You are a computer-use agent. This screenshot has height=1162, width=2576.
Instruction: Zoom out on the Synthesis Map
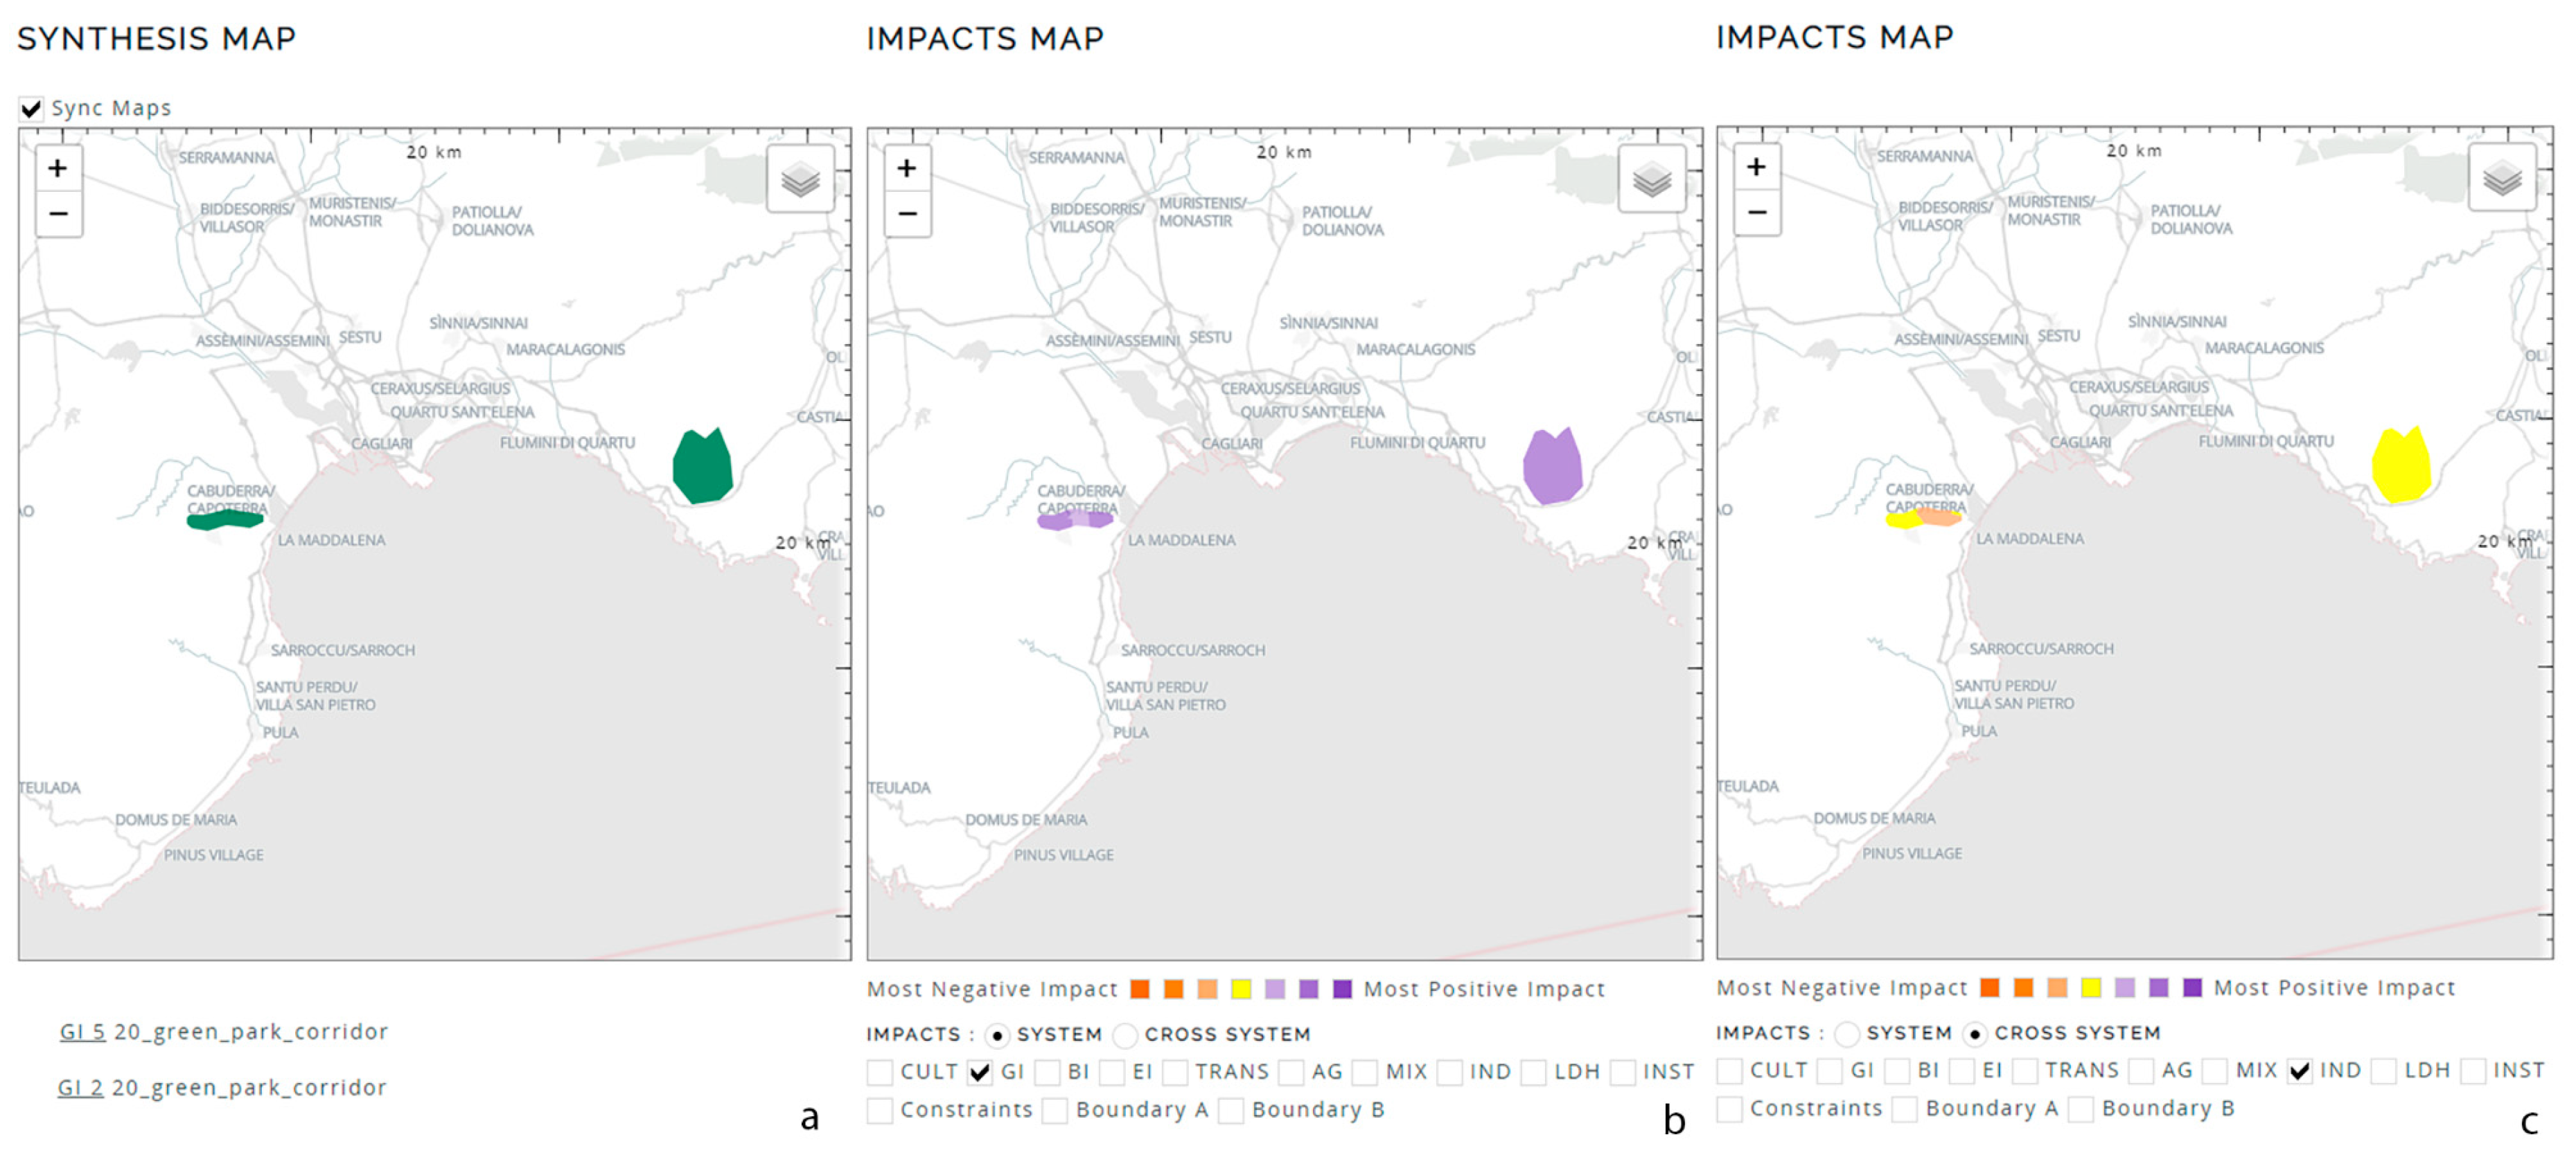click(58, 214)
